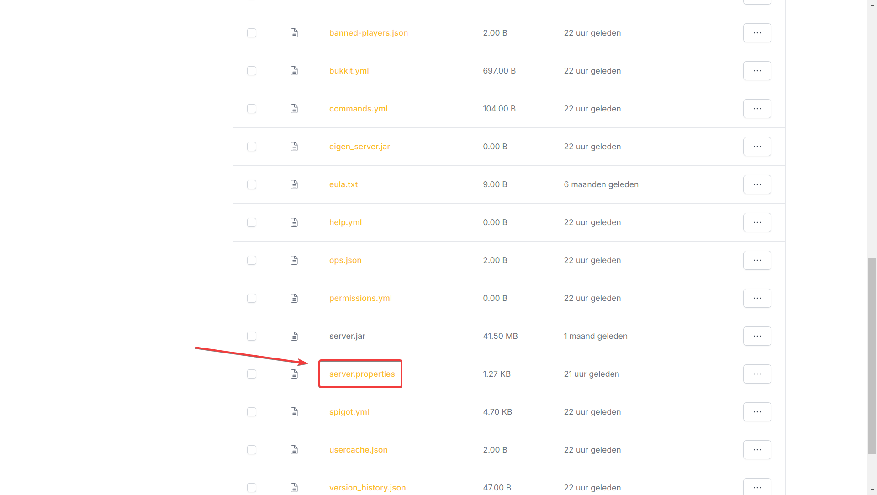This screenshot has width=877, height=495.
Task: Tick the checkbox for server.properties
Action: (252, 374)
